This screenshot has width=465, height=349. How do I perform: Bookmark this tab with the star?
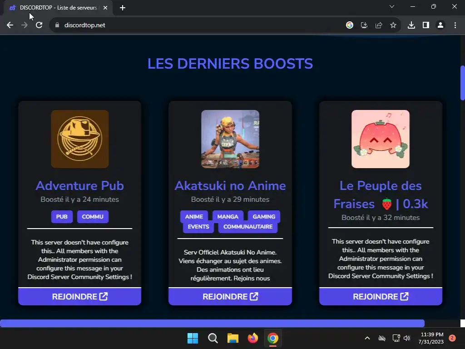coord(393,25)
